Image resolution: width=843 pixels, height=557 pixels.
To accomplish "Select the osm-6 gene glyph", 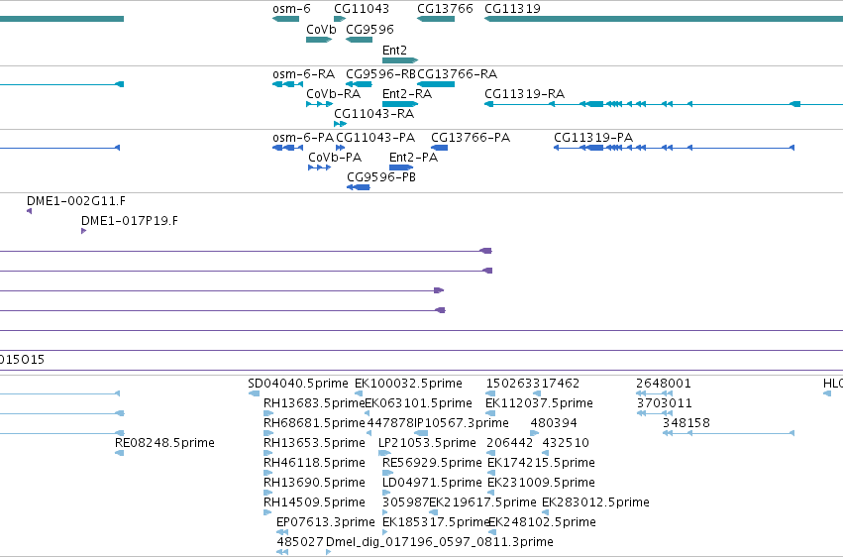I will click(286, 19).
